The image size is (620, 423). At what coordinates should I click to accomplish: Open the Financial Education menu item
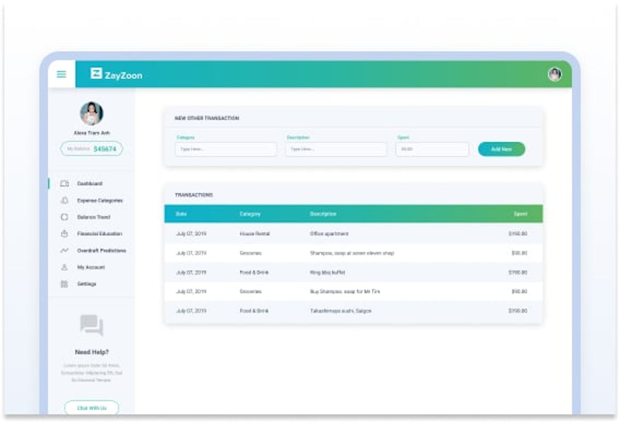pos(100,234)
